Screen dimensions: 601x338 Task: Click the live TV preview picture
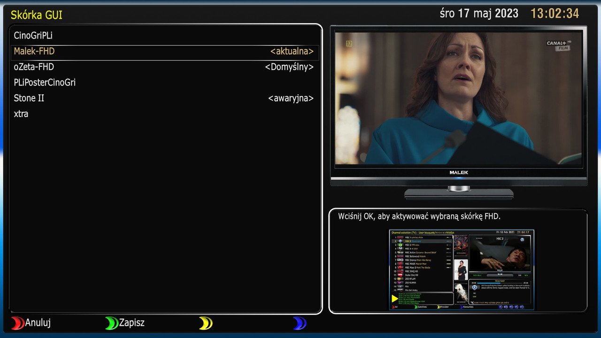pyautogui.click(x=458, y=98)
